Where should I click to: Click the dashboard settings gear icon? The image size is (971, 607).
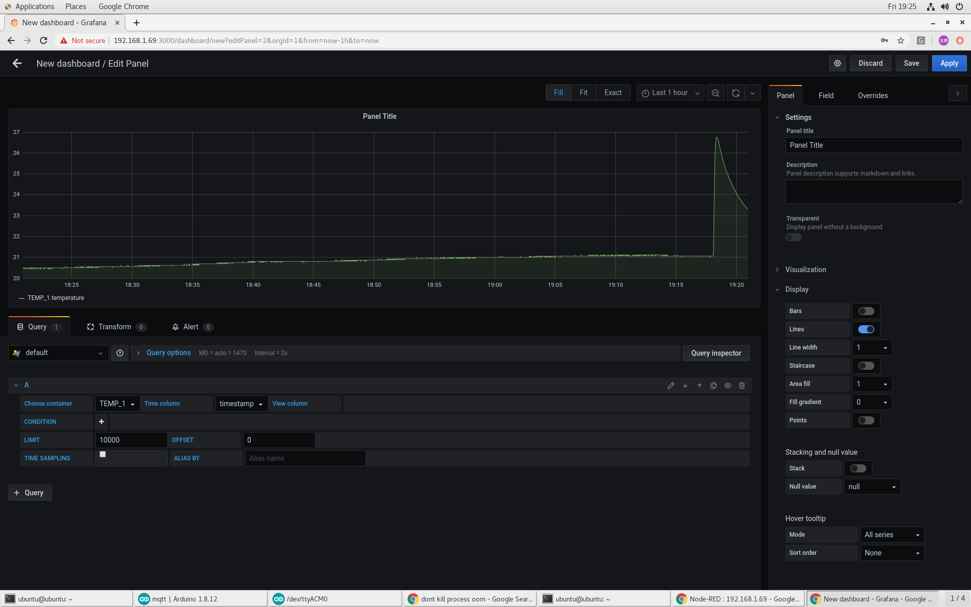(837, 63)
